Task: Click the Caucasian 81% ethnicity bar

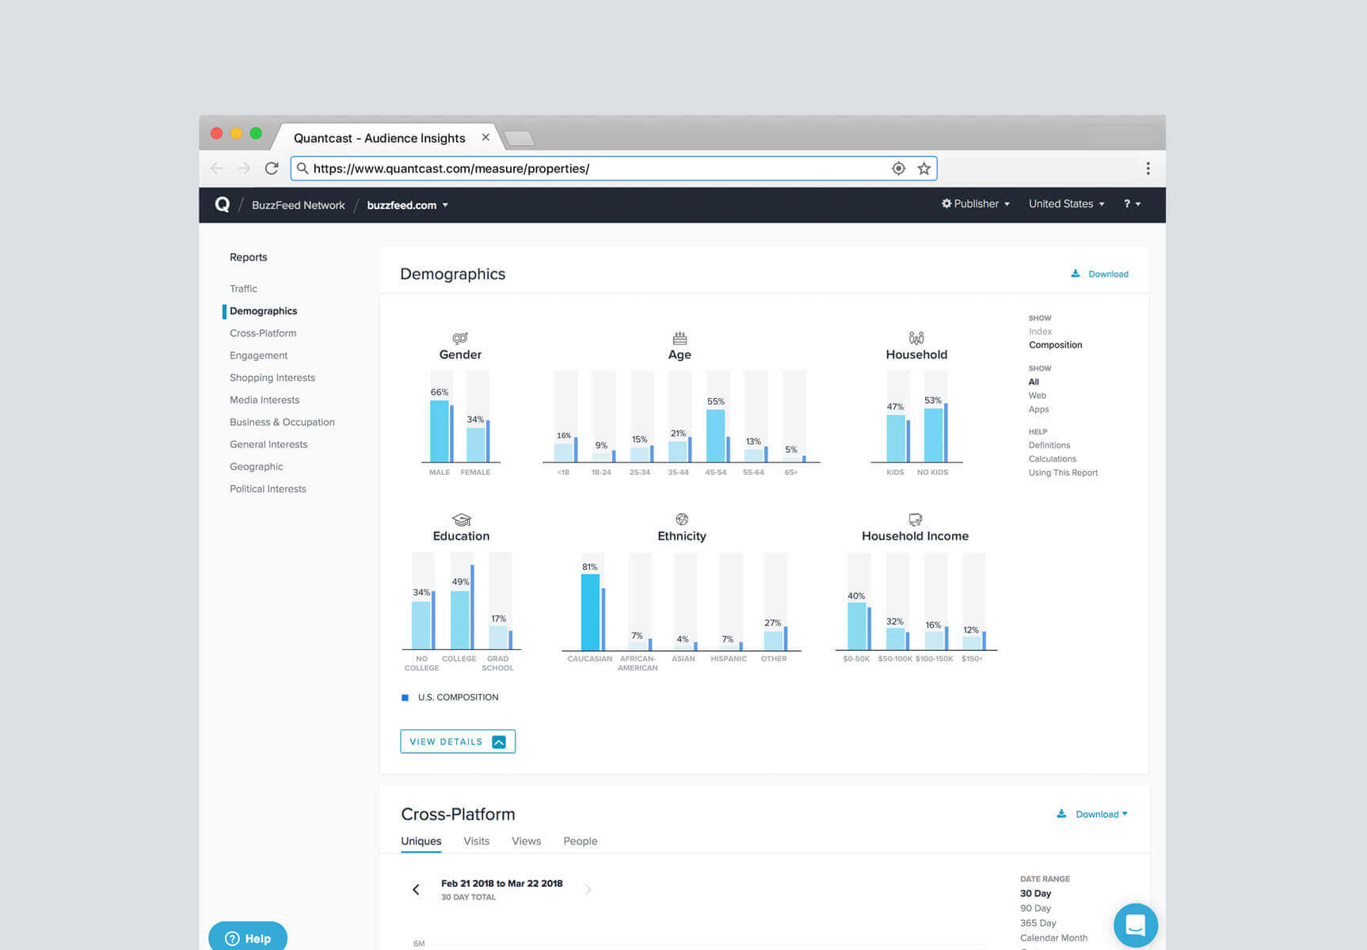Action: pos(590,612)
